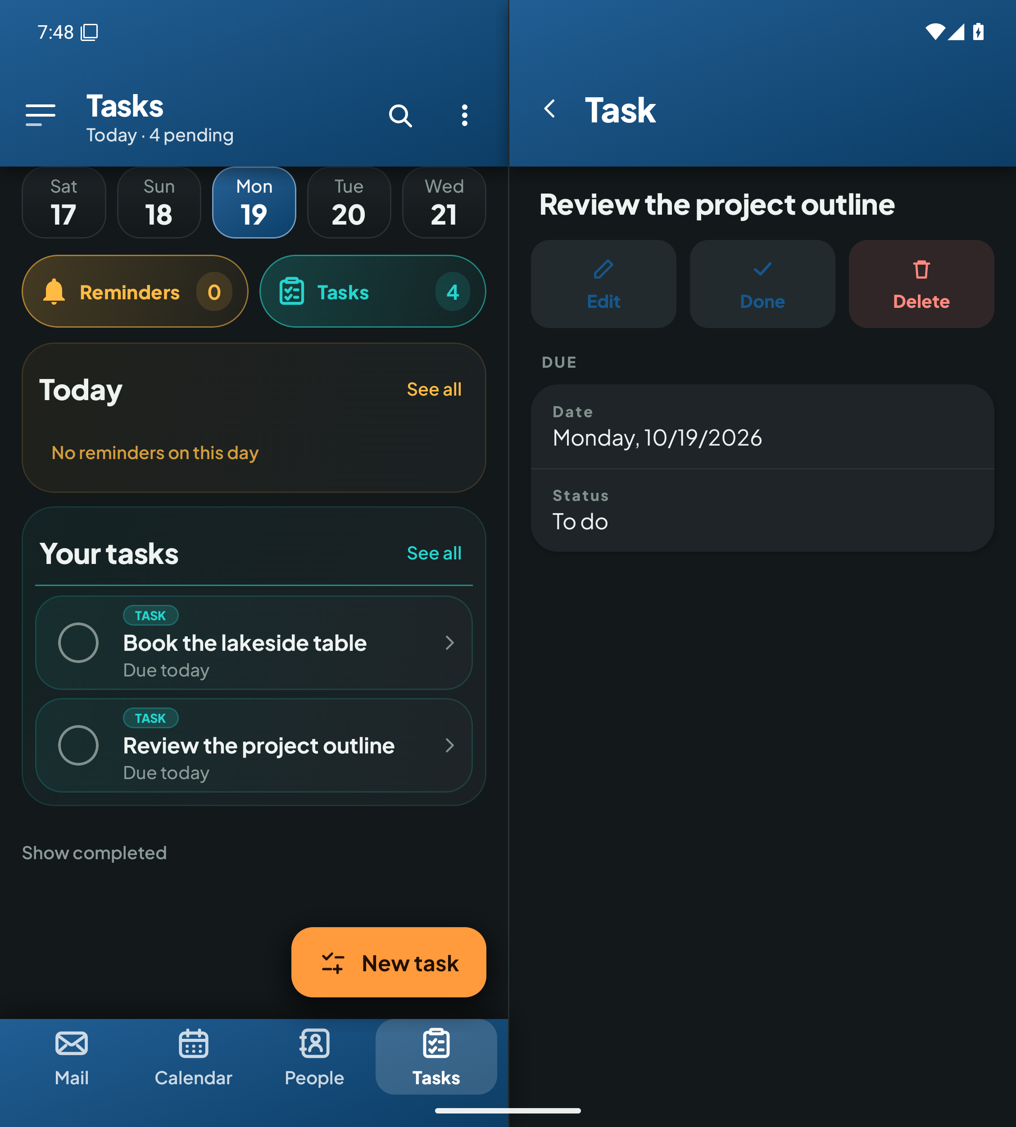The image size is (1016, 1127).
Task: Select Sun 18 in date strip
Action: (x=159, y=203)
